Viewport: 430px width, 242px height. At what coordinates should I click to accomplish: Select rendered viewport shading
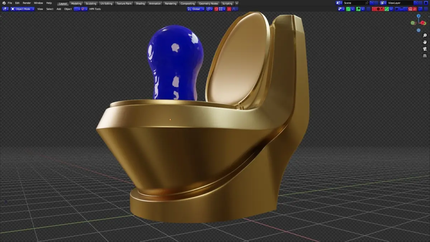coord(387,9)
